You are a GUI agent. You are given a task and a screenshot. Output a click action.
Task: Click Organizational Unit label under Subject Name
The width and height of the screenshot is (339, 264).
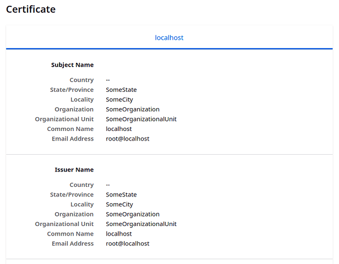click(x=64, y=119)
